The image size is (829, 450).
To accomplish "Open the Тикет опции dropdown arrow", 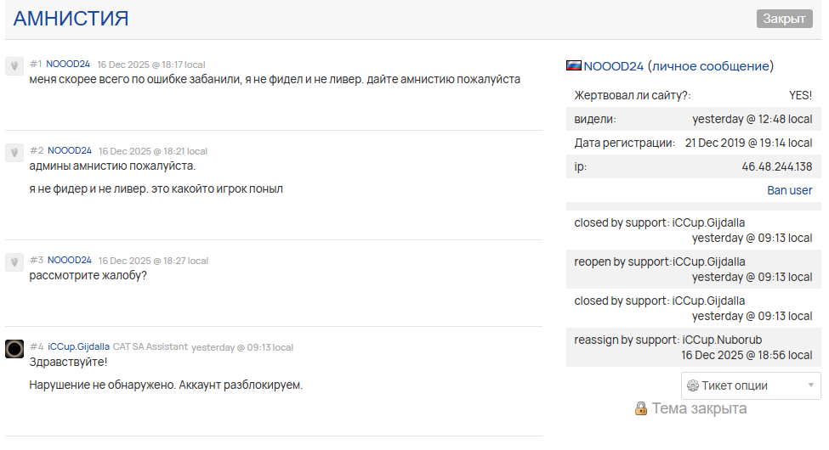I will tap(810, 385).
